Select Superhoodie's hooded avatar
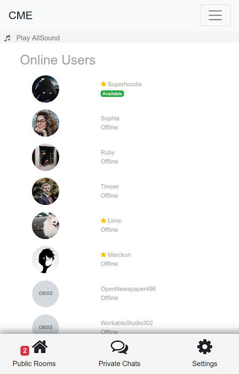239x374 pixels. click(45, 89)
